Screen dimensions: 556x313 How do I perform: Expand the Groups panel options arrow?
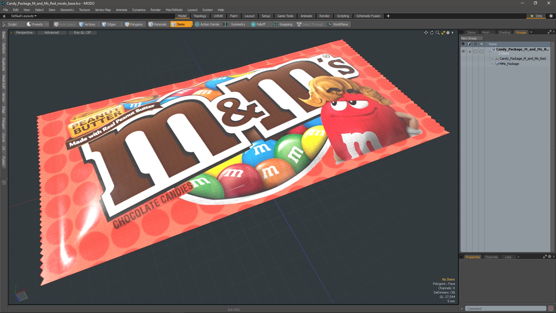(x=554, y=32)
